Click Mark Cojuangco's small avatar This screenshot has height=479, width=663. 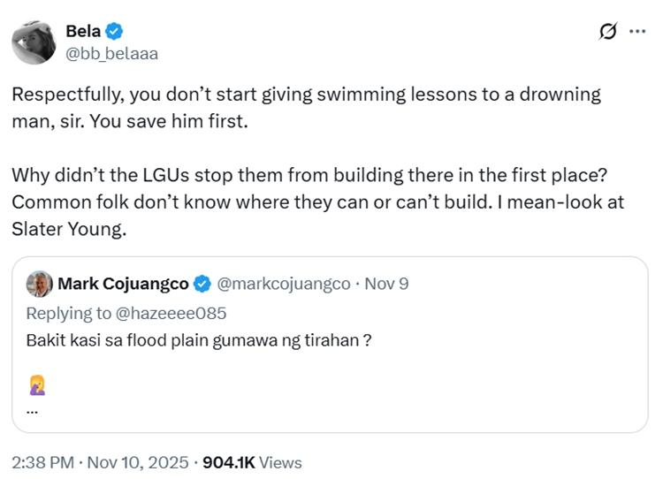[39, 285]
